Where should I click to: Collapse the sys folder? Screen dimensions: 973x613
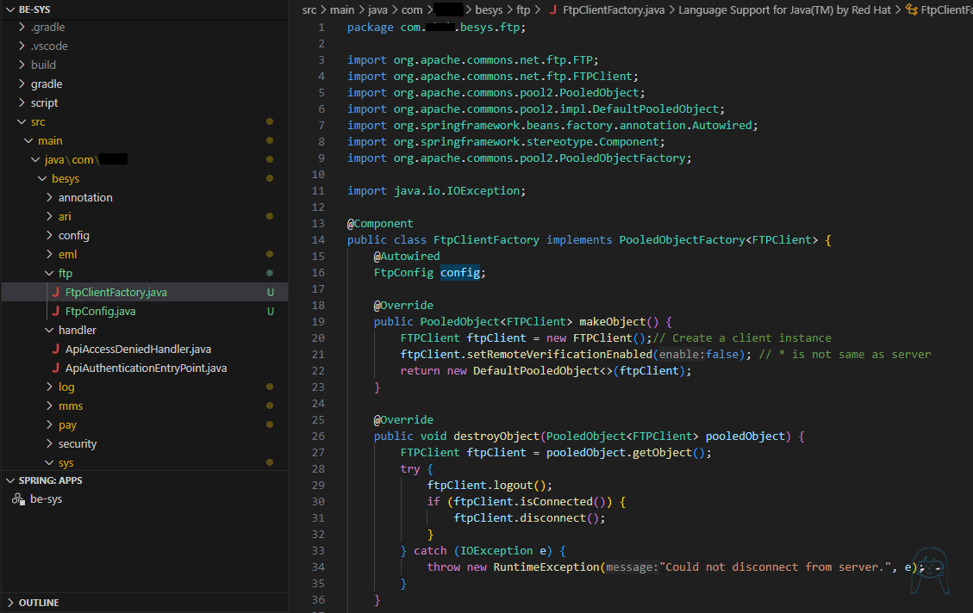click(50, 463)
